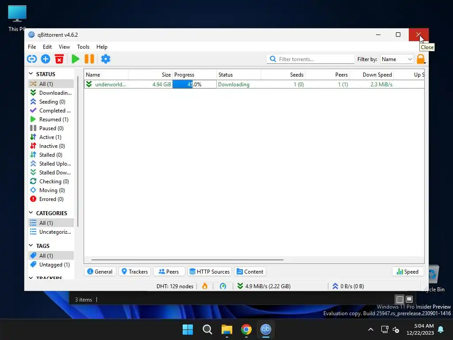The image size is (453, 340).
Task: Open Options via the blue gear icon
Action: click(x=105, y=59)
